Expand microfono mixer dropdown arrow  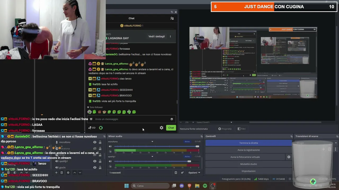click(152, 142)
